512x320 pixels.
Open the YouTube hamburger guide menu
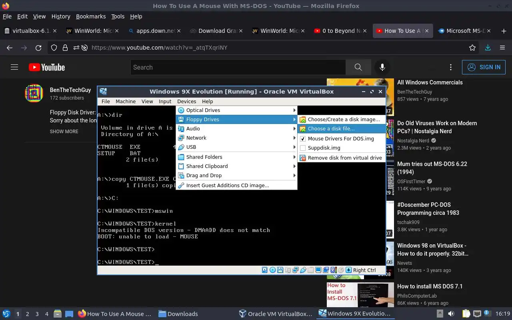(14, 67)
